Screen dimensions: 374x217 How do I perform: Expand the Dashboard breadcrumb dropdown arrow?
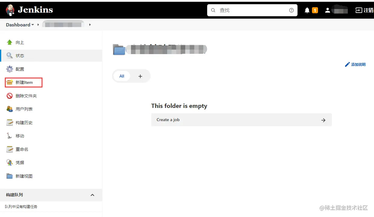[x=33, y=25]
